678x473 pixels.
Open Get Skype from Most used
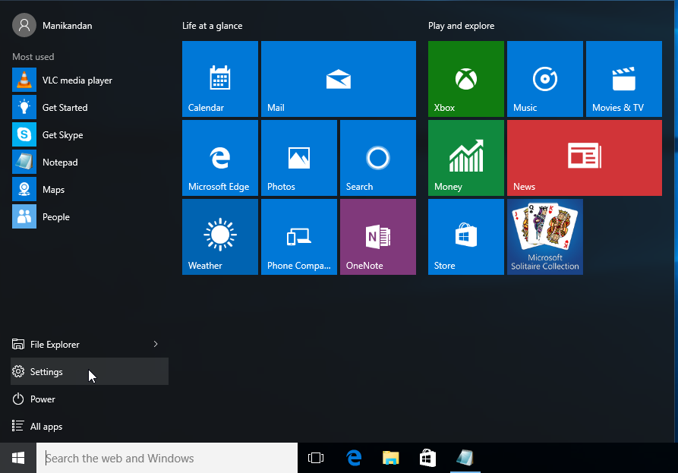click(x=90, y=135)
